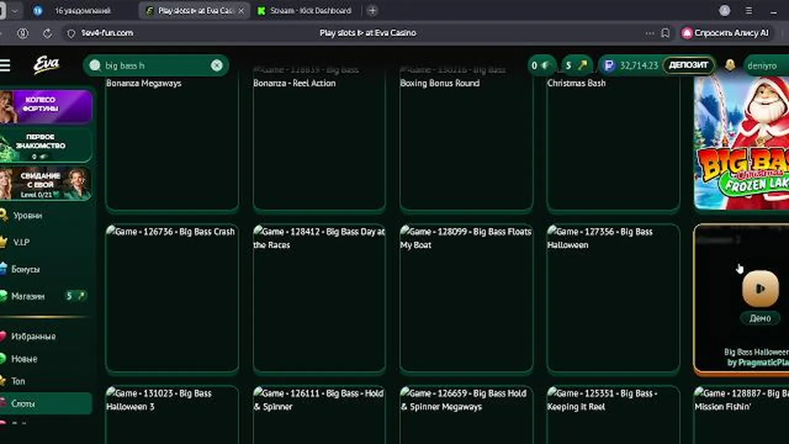
Task: Click the site security shield icon
Action: tap(70, 33)
